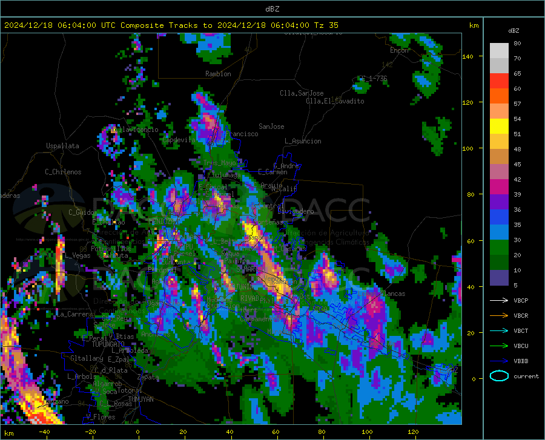The height and width of the screenshot is (440, 545).
Task: Select the 'V_Flores' map label
Action: tap(101, 417)
